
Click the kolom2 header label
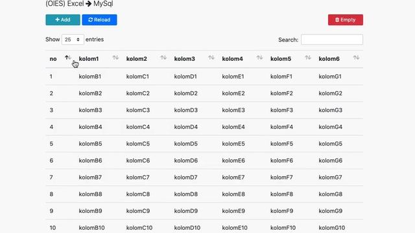point(137,59)
